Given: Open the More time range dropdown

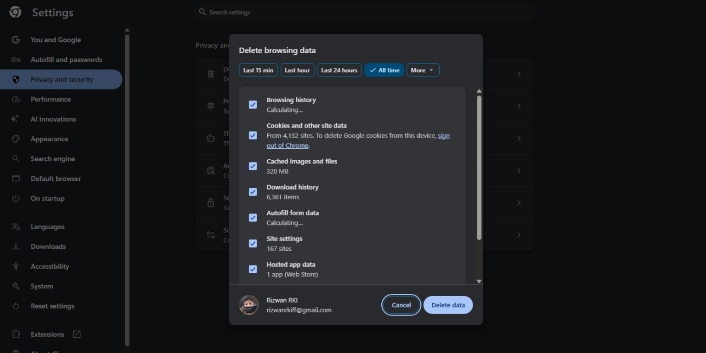Looking at the screenshot, I should click(423, 70).
